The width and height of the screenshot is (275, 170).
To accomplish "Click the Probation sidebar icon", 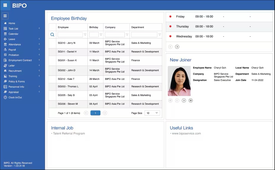I will click(5, 55).
